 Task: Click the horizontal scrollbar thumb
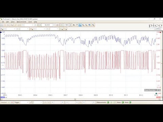pyautogui.click(x=75, y=99)
